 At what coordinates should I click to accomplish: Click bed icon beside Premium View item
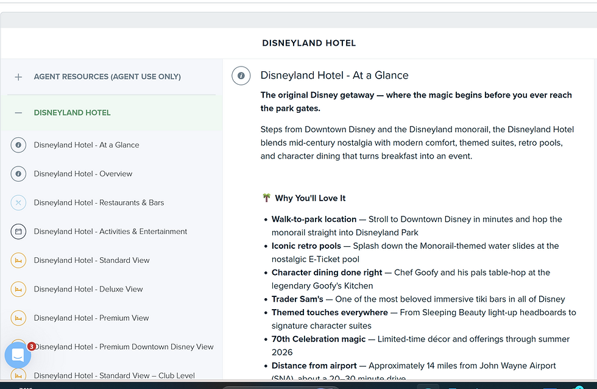click(x=18, y=318)
